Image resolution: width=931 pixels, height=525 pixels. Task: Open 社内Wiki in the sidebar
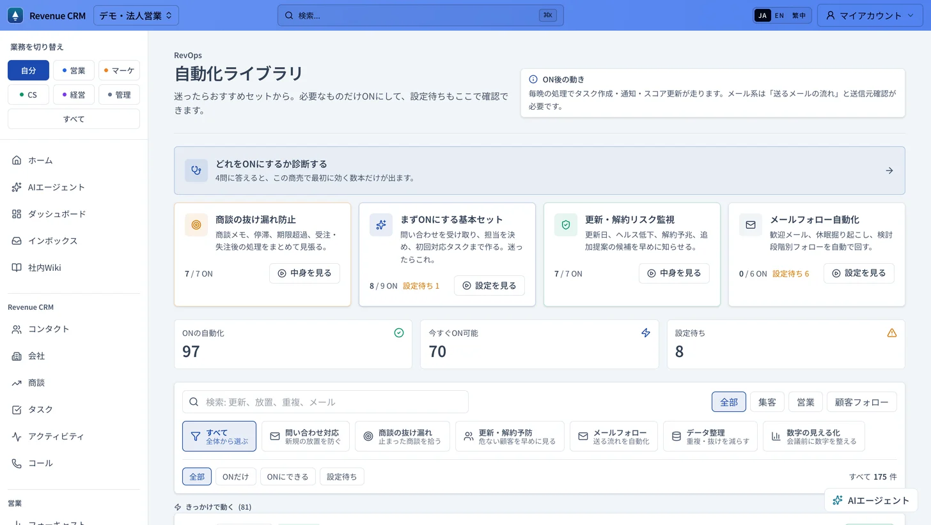pos(74,268)
